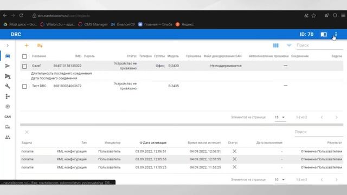Check the Gazel' row checkbox
This screenshot has width=347, height=195.
(24, 66)
